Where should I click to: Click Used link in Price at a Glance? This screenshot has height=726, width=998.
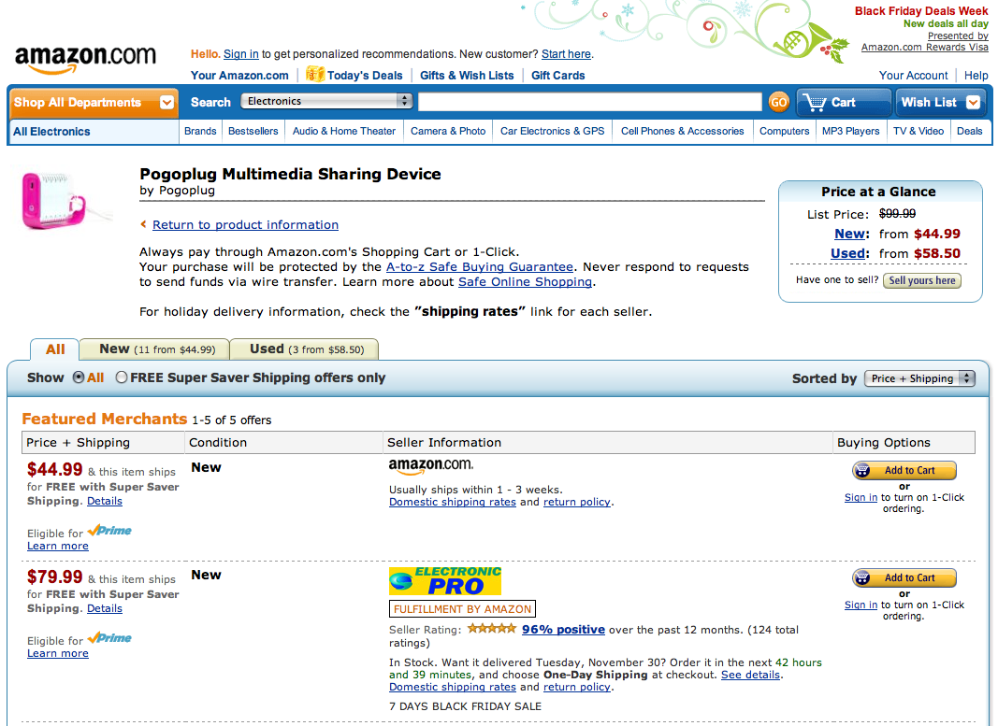point(848,253)
